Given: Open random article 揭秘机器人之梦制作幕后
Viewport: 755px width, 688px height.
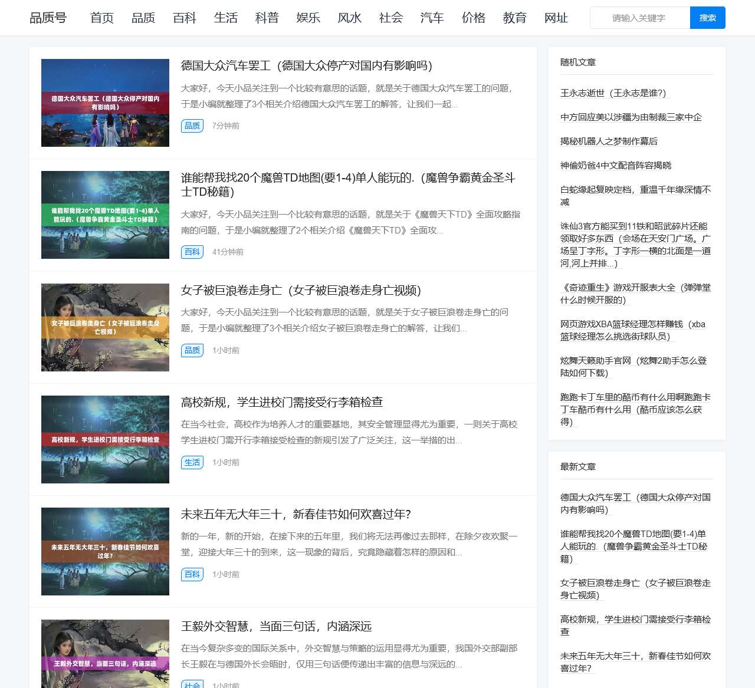Looking at the screenshot, I should [609, 141].
